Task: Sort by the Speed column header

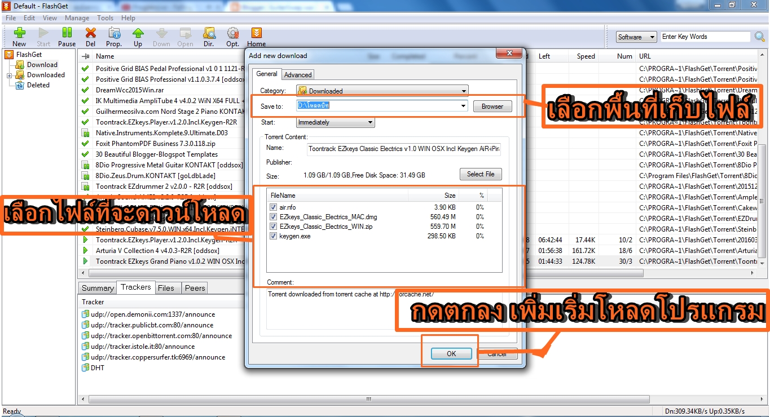Action: tap(586, 56)
